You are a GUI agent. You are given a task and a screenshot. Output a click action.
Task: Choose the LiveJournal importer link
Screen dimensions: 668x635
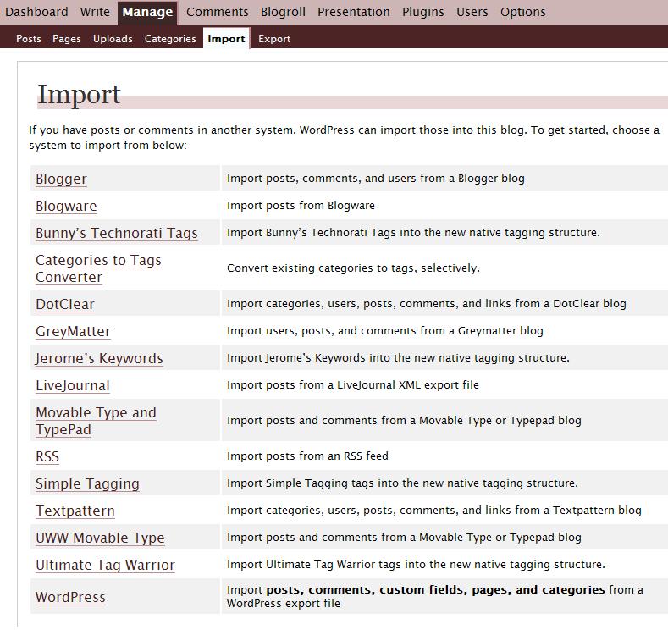click(73, 386)
